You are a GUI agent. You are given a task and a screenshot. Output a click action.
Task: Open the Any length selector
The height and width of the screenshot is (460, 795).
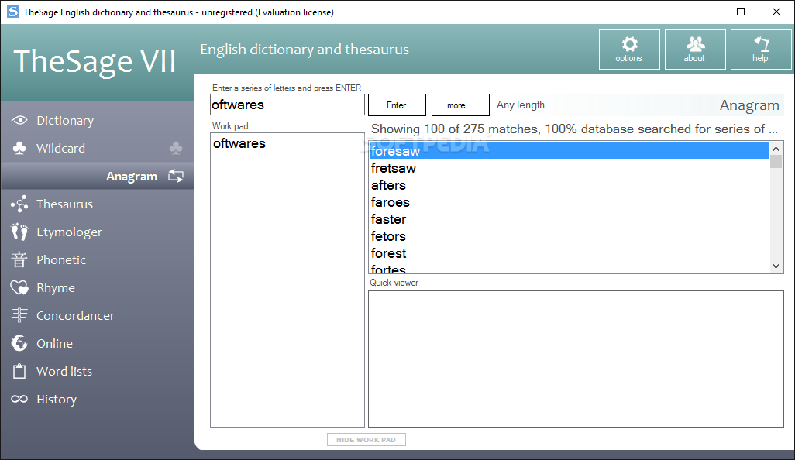tap(520, 105)
